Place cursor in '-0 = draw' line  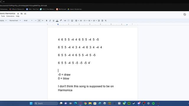pyautogui.click(x=64, y=74)
